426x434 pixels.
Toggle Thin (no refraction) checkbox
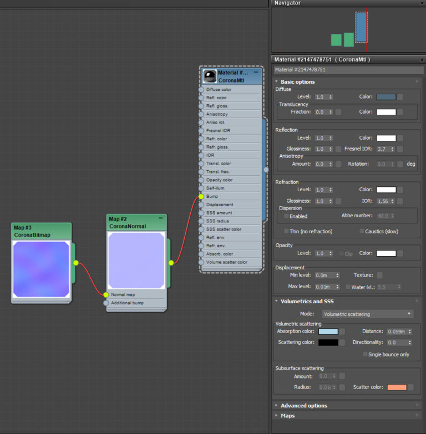pos(286,231)
